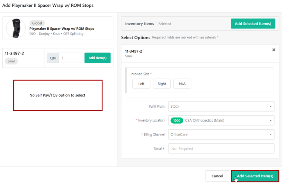Screen dimensions: 282x184
Task: Select Right as the involved side
Action: pos(162,84)
